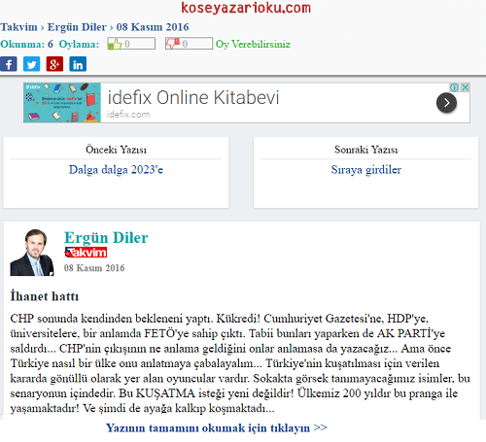Open koseyazarioku.com site logo
486x442 pixels.
point(246,8)
